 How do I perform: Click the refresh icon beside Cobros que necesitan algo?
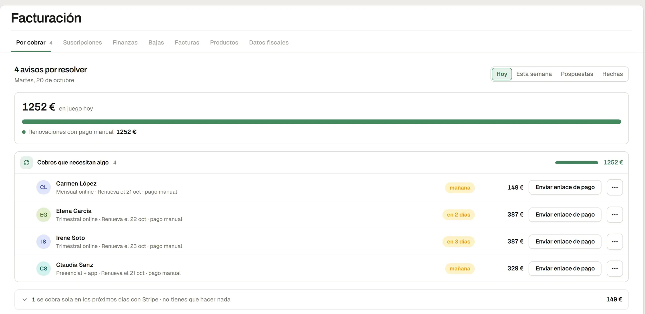tap(26, 163)
